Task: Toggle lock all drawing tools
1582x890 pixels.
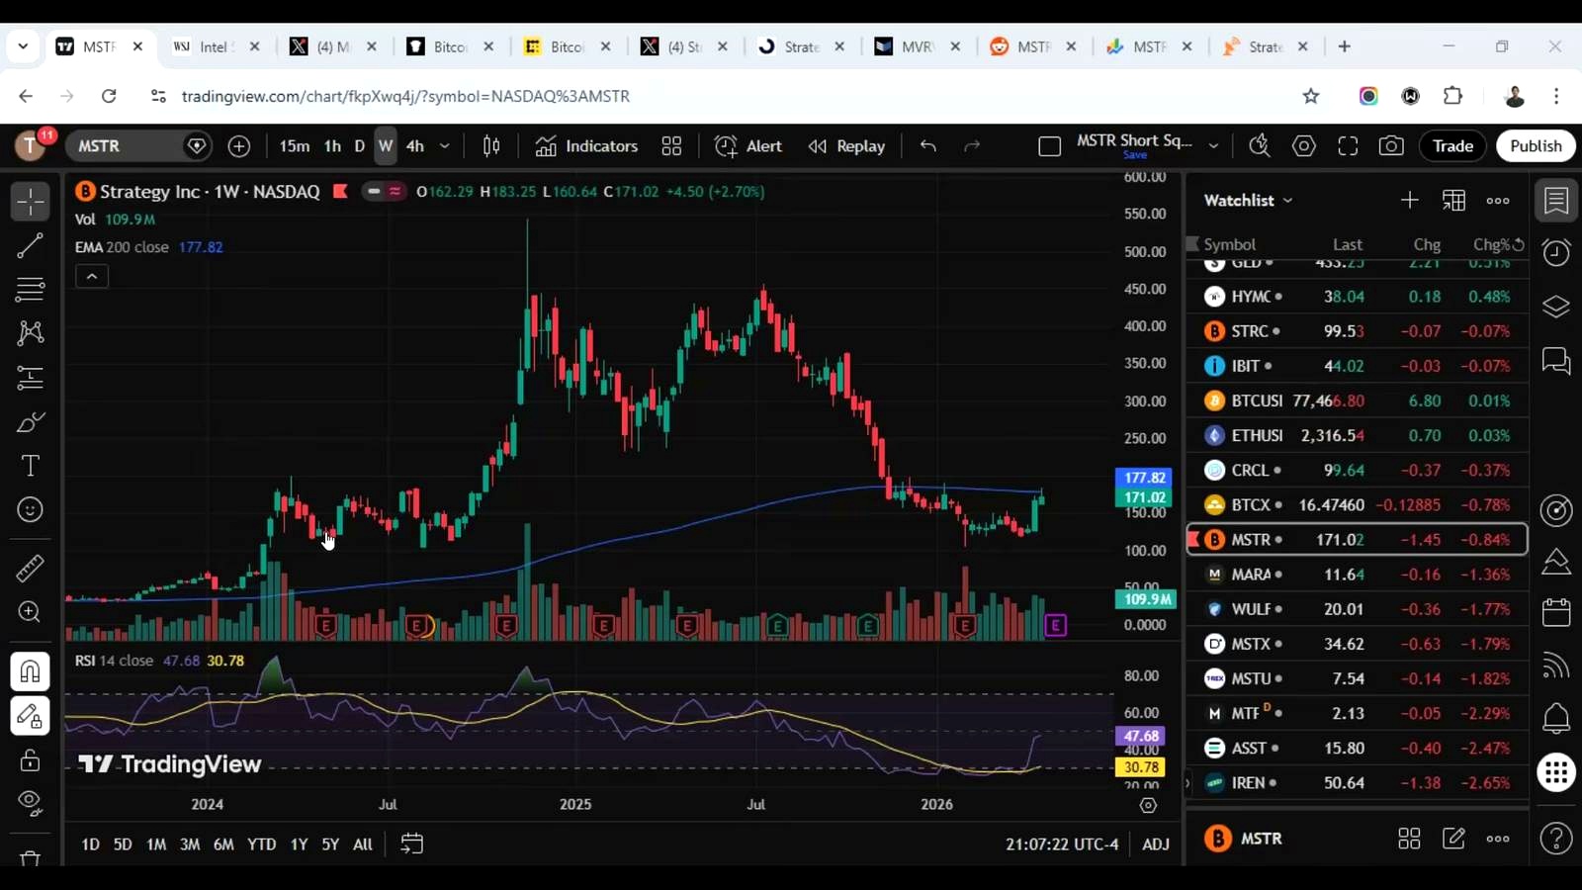Action: click(30, 759)
